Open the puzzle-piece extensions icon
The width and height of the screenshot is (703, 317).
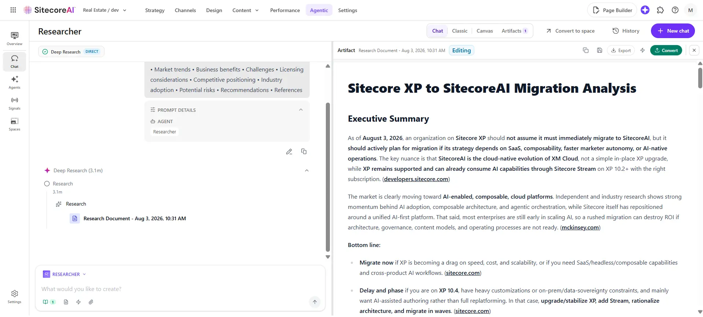pyautogui.click(x=660, y=10)
